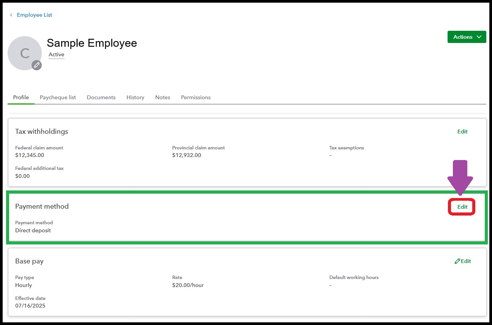The width and height of the screenshot is (492, 325).
Task: Click the Tax exemptions label
Action: (x=346, y=148)
